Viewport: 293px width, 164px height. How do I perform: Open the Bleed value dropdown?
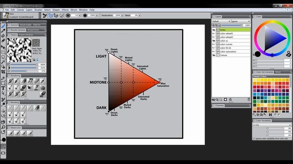pos(140,15)
